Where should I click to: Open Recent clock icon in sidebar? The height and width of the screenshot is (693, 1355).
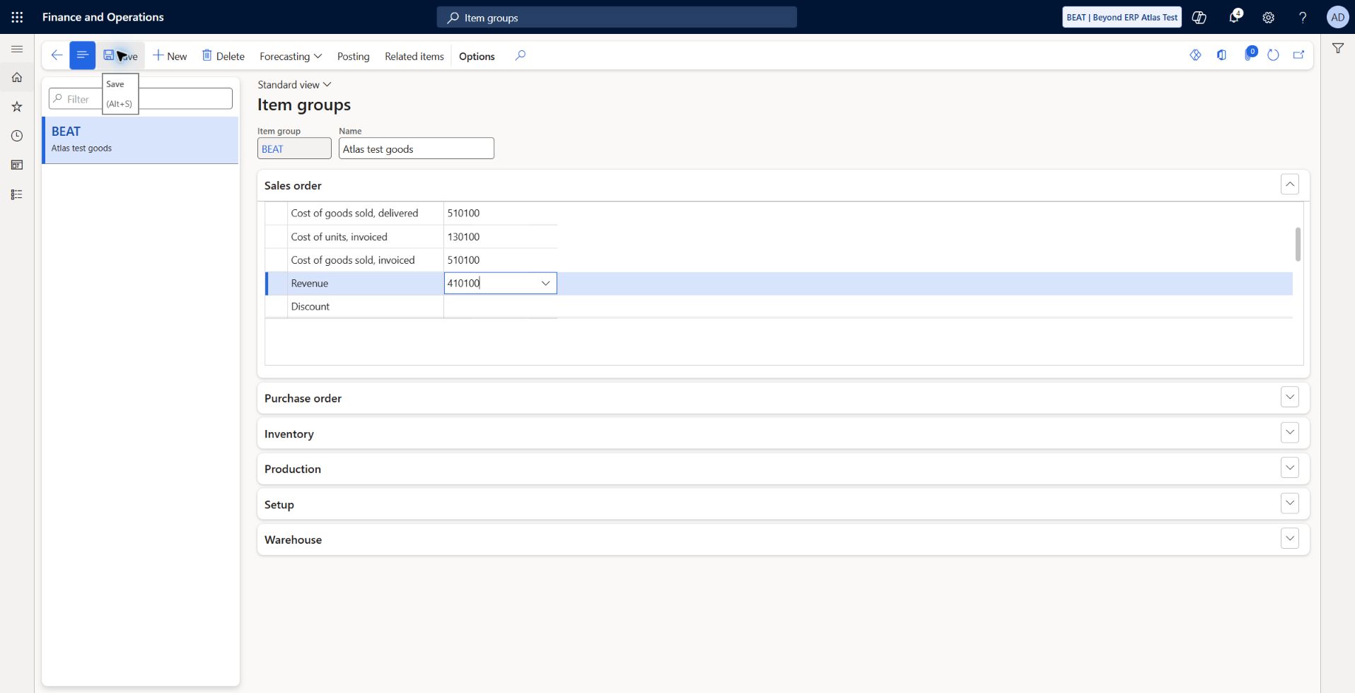coord(17,136)
